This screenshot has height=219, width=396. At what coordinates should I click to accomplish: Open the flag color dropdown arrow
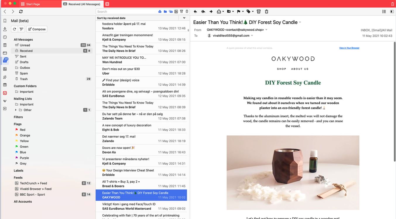243,12
